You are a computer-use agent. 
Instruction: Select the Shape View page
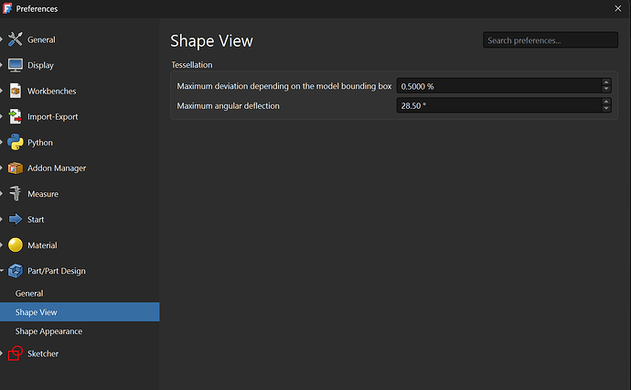coord(80,312)
